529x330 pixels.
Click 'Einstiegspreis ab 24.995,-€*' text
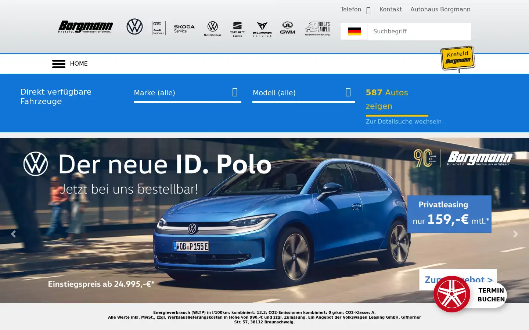(101, 284)
